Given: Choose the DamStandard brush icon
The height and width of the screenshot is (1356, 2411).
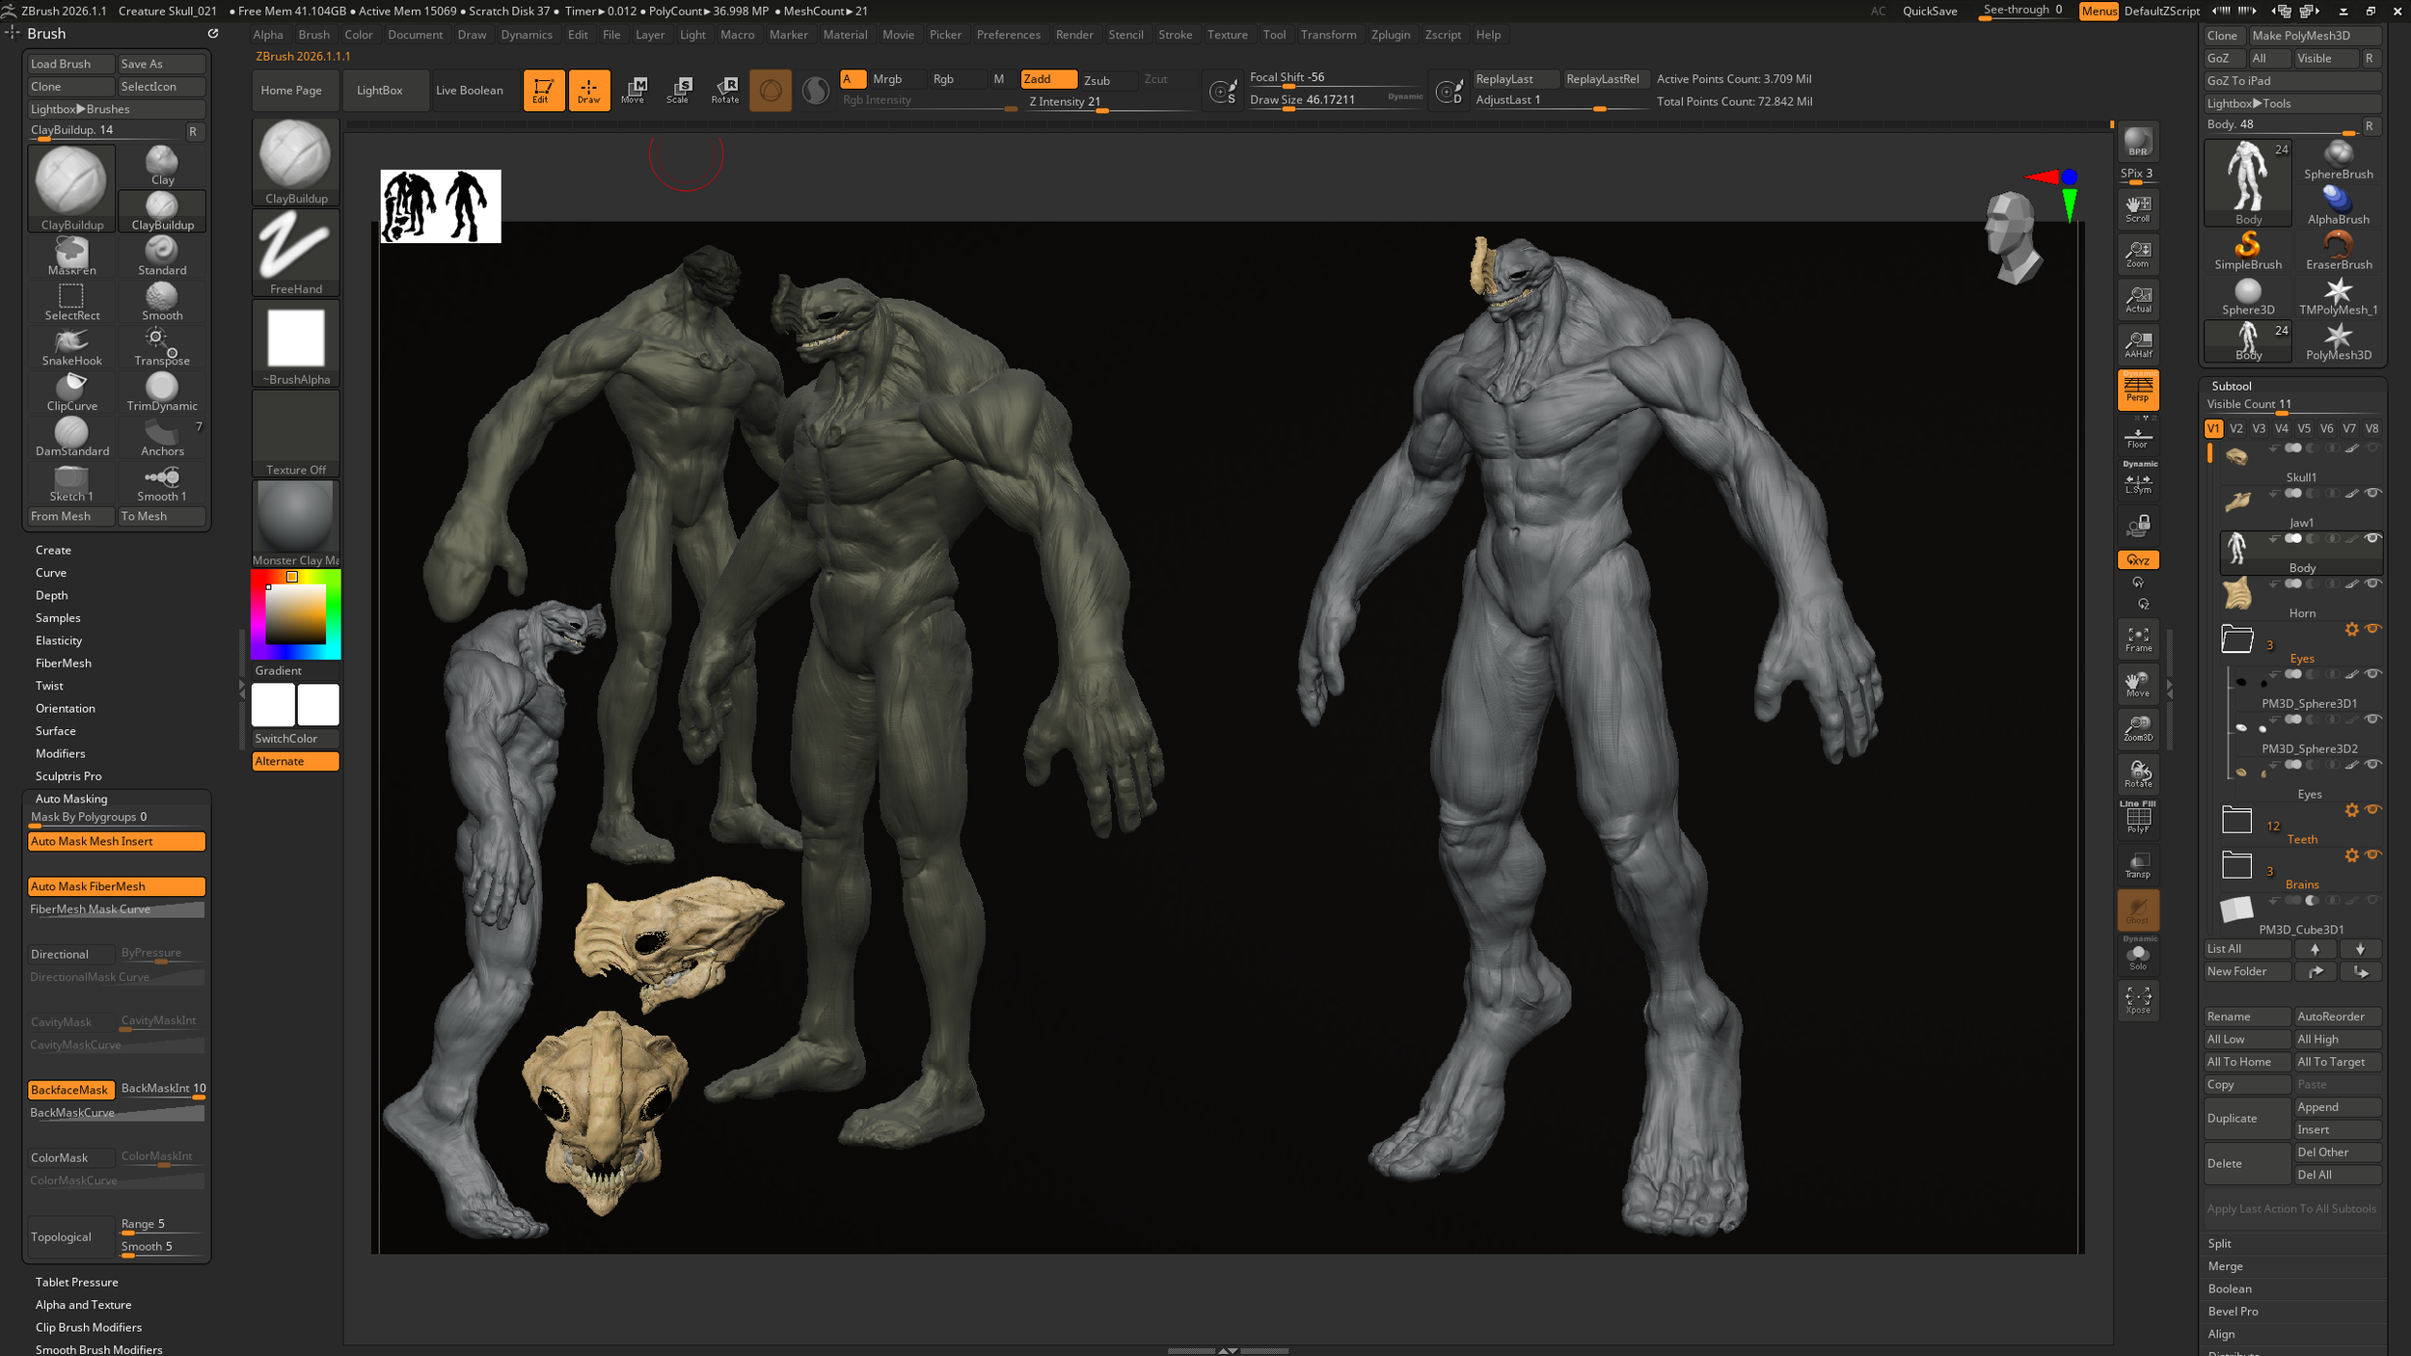Looking at the screenshot, I should click(71, 437).
